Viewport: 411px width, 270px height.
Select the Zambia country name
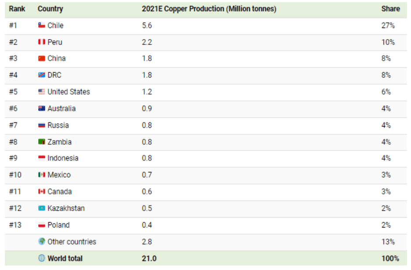tap(60, 142)
